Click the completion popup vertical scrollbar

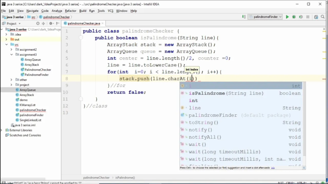304,119
